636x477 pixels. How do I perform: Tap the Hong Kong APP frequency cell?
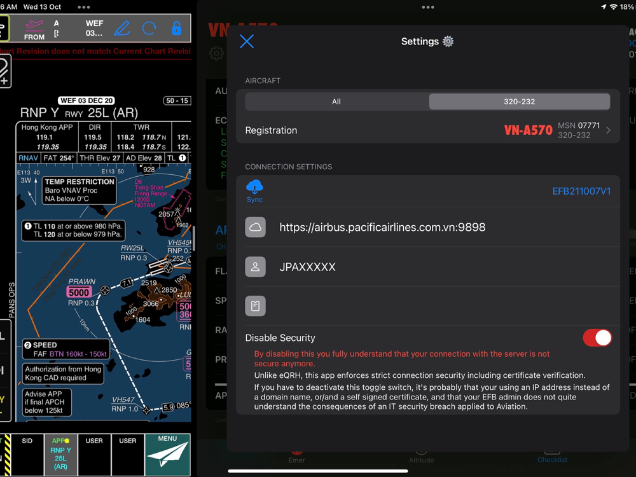pos(47,137)
